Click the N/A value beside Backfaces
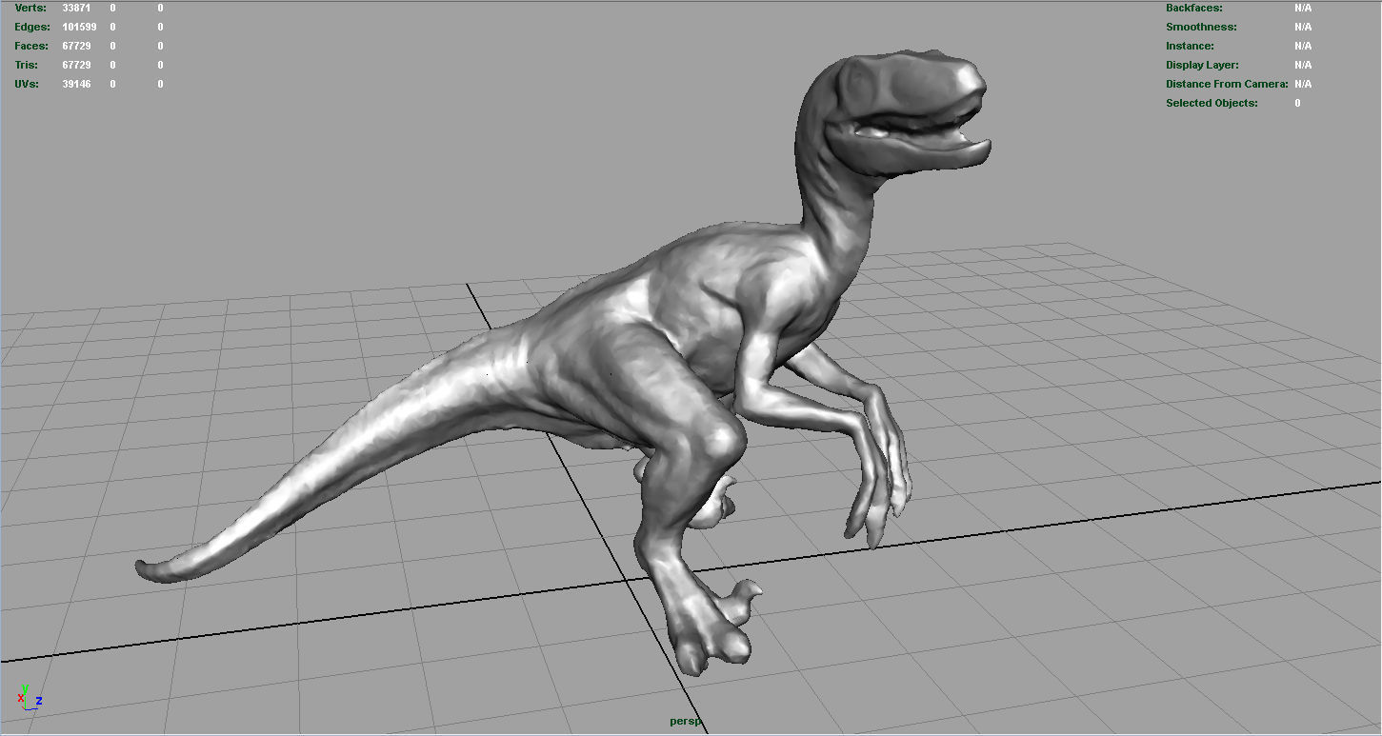Viewport: 1382px width, 736px height. [1303, 8]
